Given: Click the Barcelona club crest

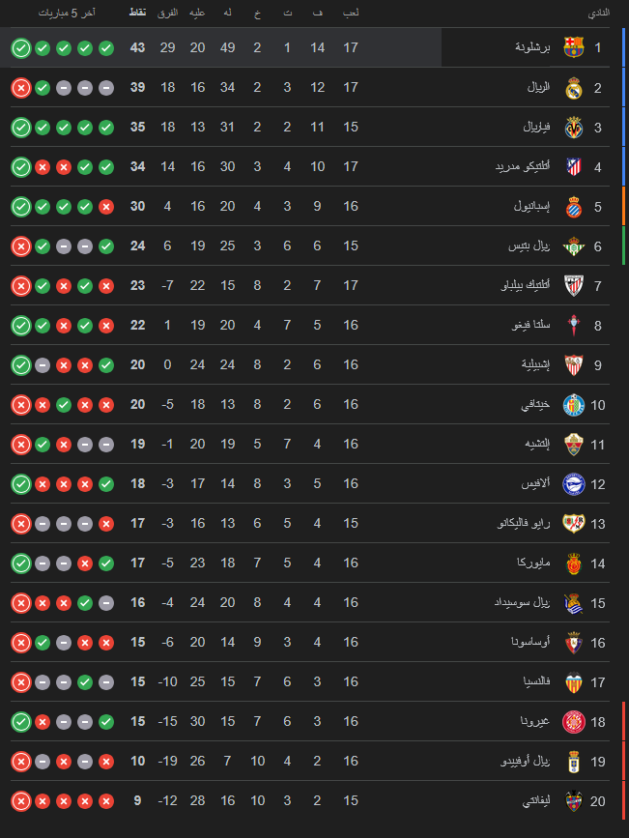Looking at the screenshot, I should pyautogui.click(x=574, y=47).
